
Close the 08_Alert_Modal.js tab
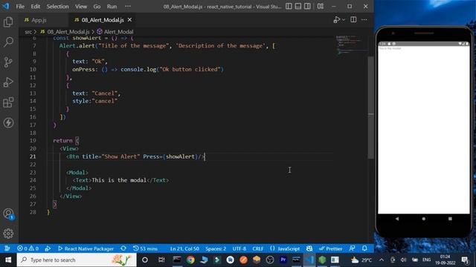coord(129,20)
